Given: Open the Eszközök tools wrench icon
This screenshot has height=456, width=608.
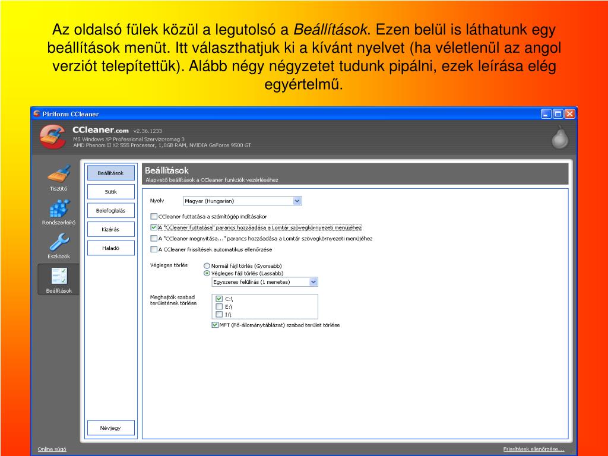Looking at the screenshot, I should pyautogui.click(x=59, y=242).
